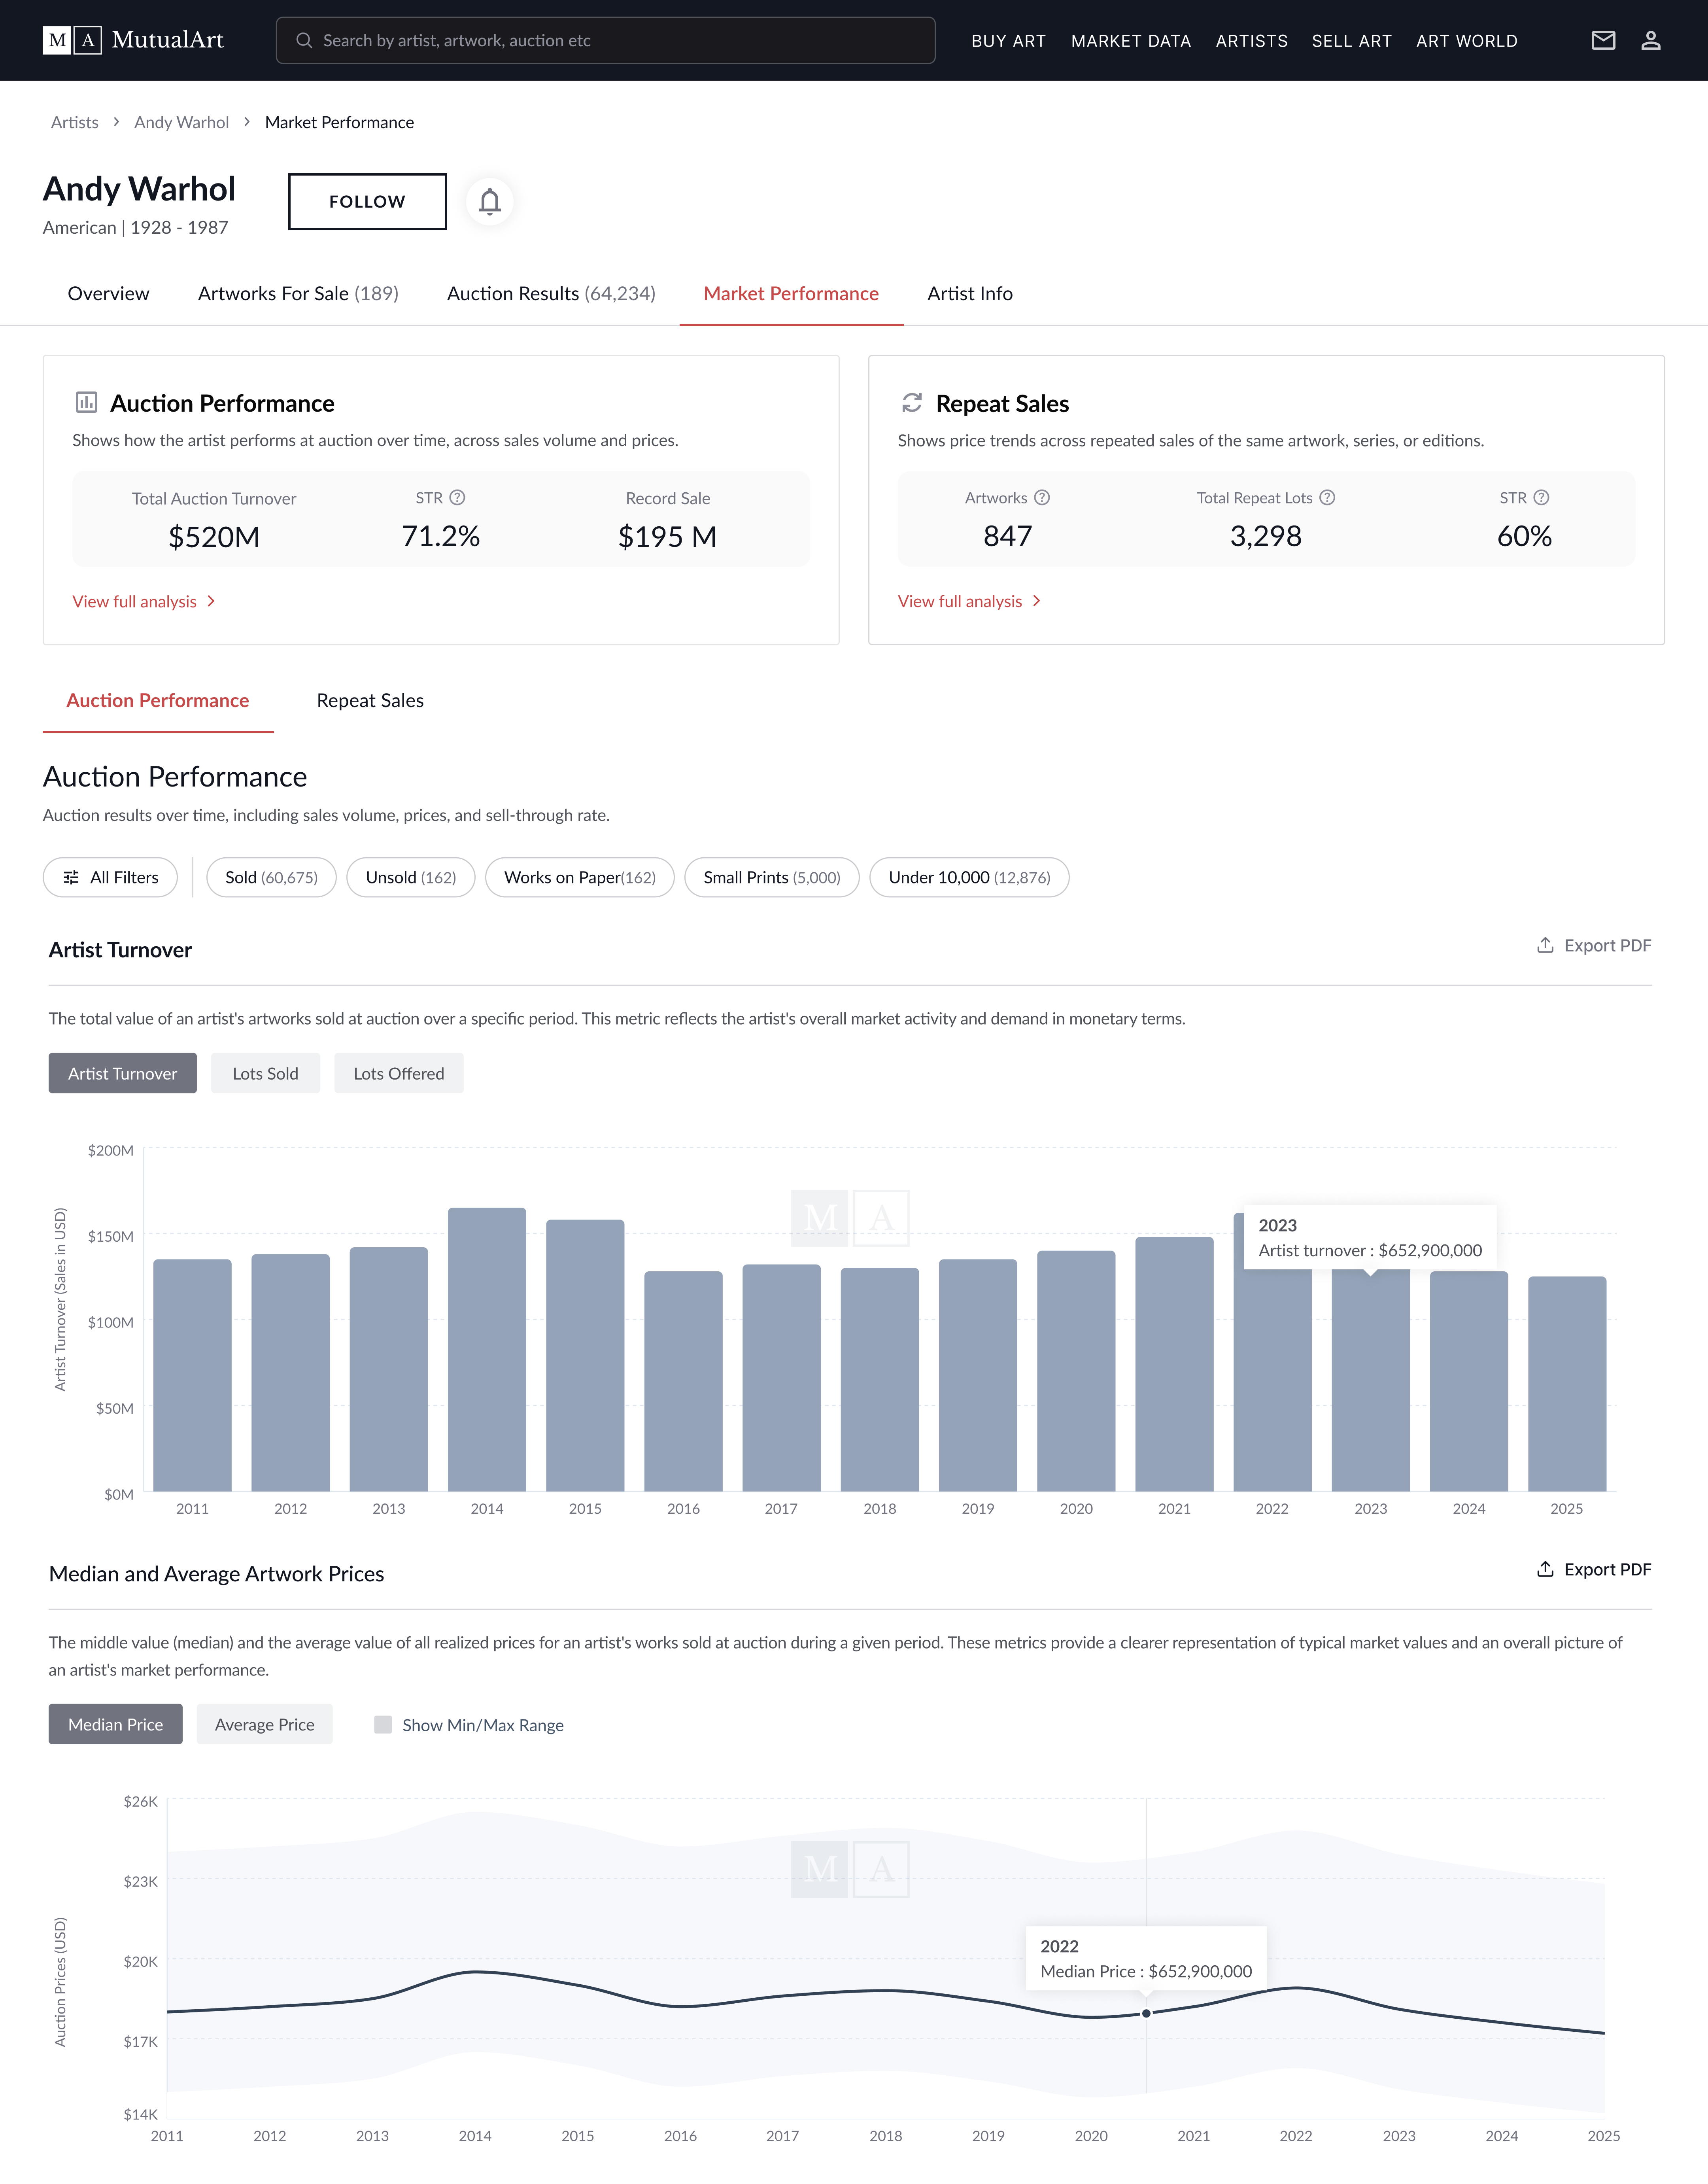This screenshot has height=2184, width=1708.
Task: Click the 2020 bar in Artist Turnover chart
Action: pyautogui.click(x=1076, y=1371)
